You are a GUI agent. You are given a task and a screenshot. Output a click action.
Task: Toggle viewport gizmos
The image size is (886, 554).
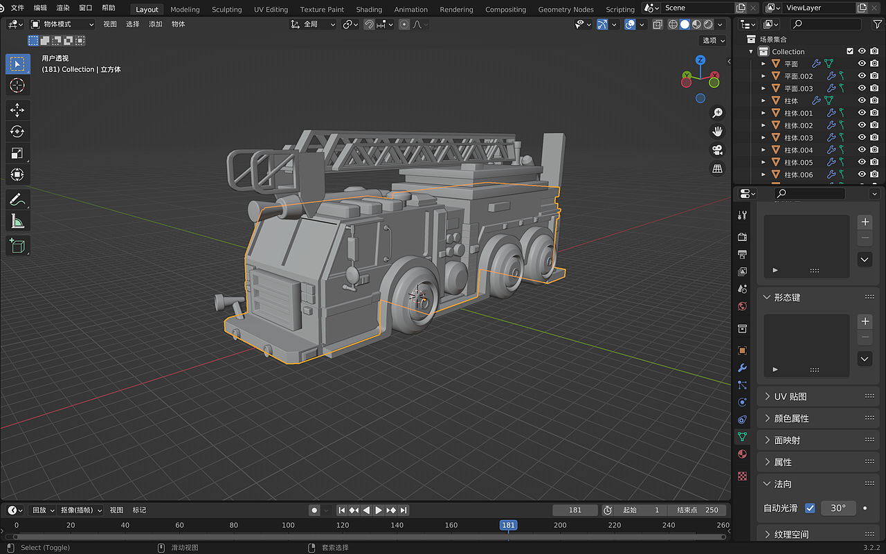tap(602, 24)
